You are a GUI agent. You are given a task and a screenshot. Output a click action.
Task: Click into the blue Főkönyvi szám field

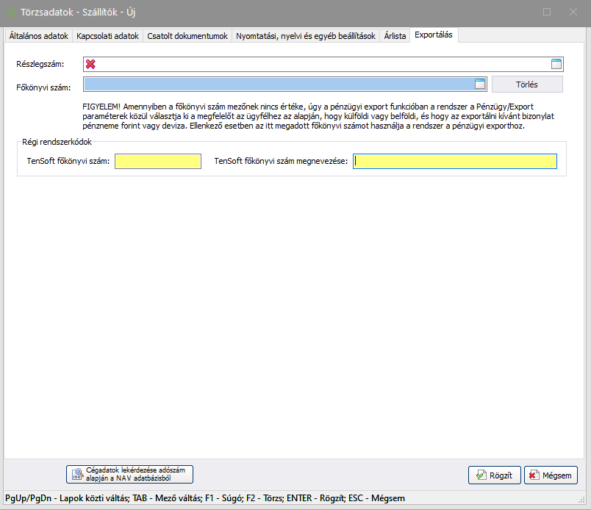(278, 85)
